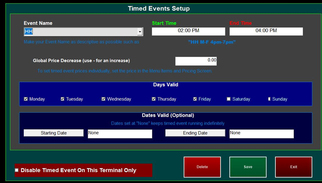Uncheck the Friday checkbox

(195, 99)
